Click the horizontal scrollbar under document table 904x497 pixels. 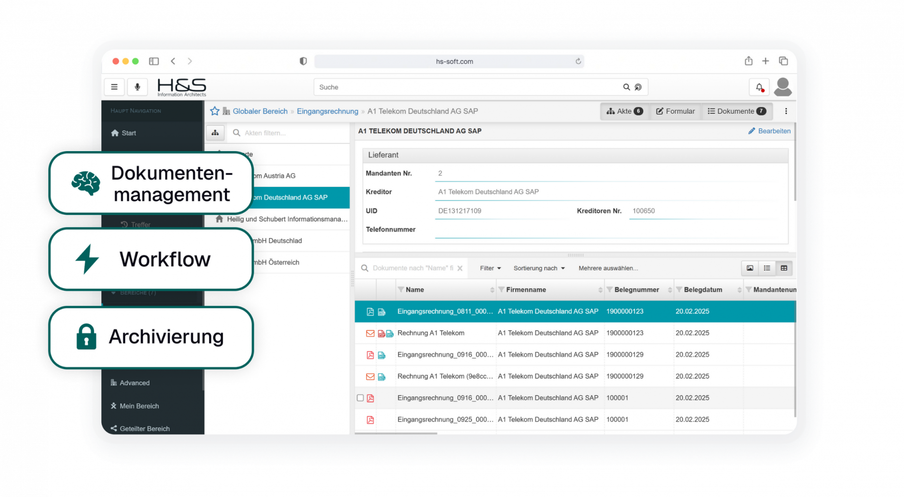pos(396,433)
